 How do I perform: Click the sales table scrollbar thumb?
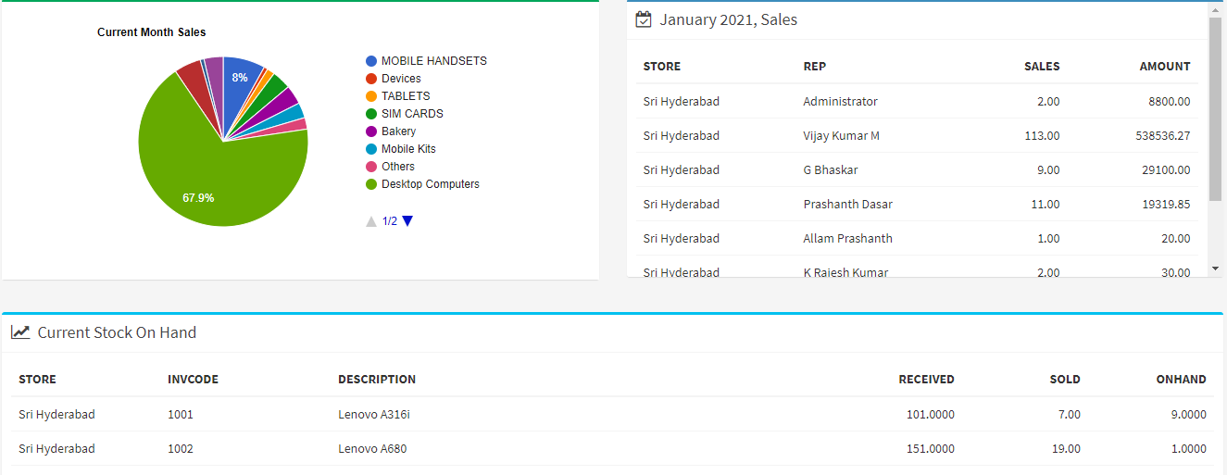click(x=1215, y=107)
